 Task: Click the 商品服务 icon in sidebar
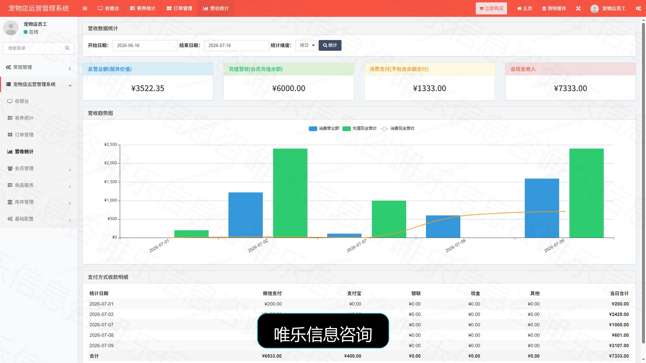pyautogui.click(x=10, y=185)
